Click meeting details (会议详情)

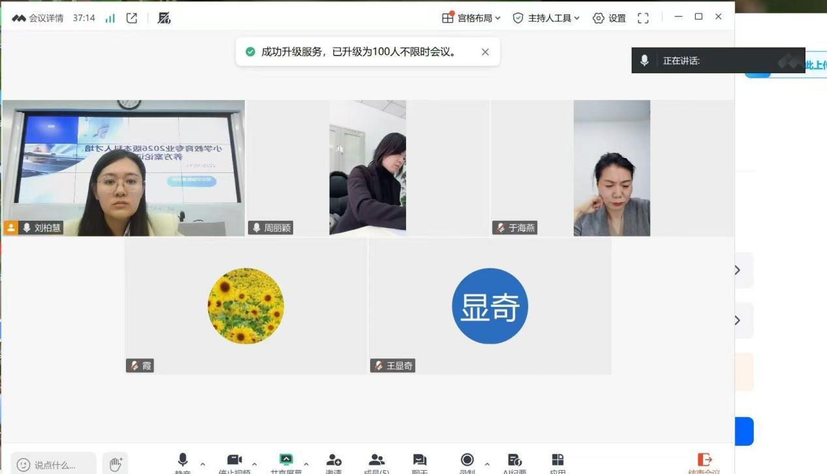tap(38, 18)
